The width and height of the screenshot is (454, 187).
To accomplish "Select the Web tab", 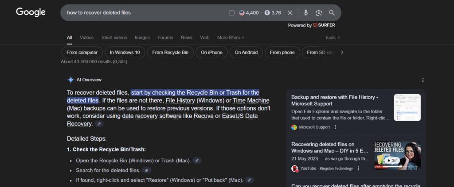I will (x=205, y=38).
